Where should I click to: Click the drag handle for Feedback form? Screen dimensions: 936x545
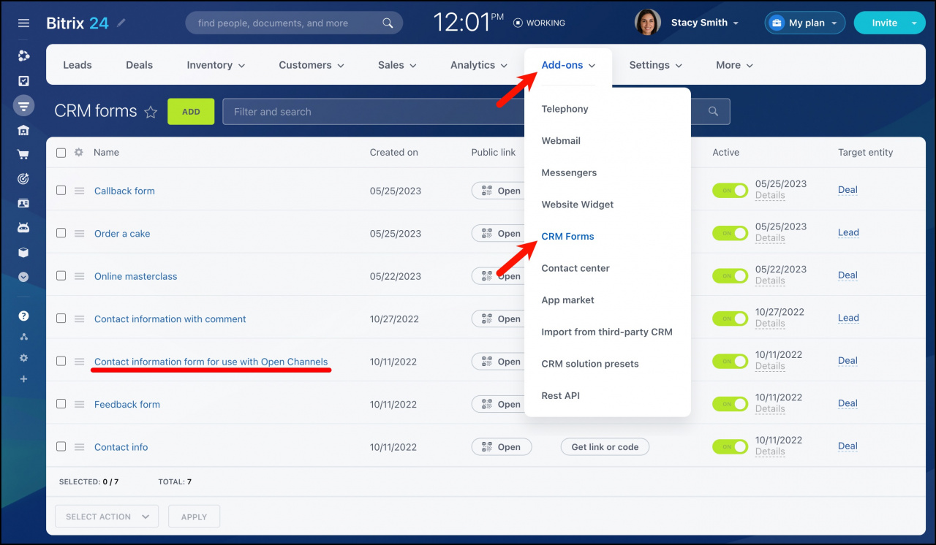tap(80, 404)
